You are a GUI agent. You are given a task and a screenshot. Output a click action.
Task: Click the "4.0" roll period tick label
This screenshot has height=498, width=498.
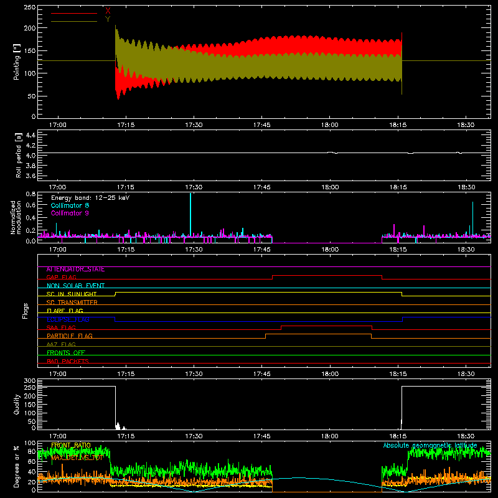tap(31, 156)
